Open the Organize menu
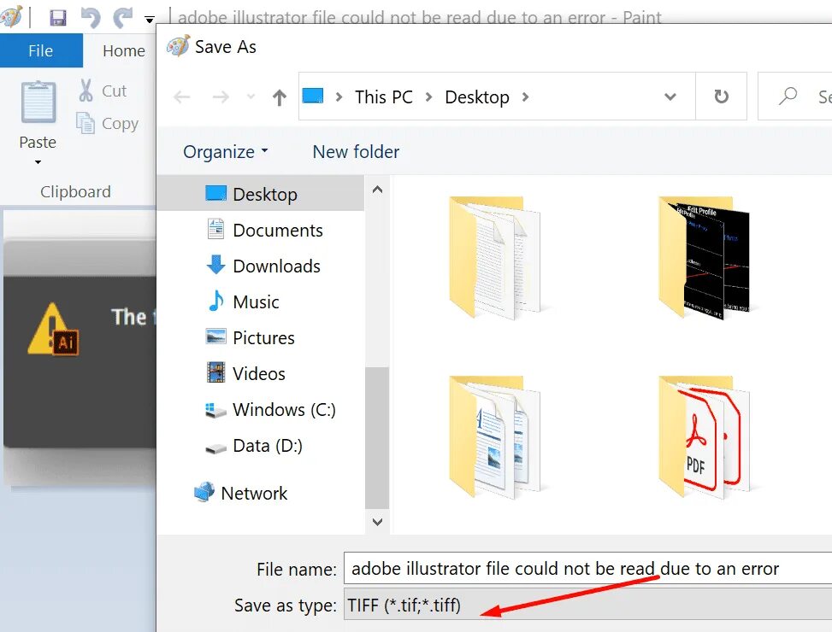The image size is (832, 632). click(226, 152)
